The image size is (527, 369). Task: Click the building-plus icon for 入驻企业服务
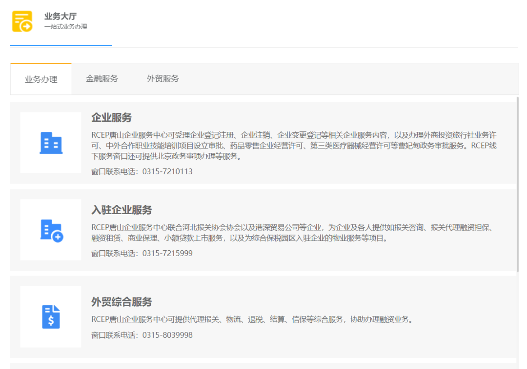[x=52, y=231]
